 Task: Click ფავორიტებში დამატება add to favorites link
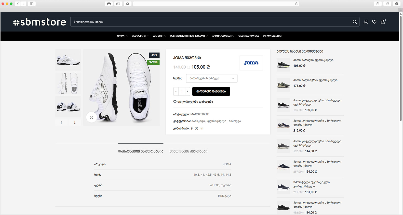193,102
